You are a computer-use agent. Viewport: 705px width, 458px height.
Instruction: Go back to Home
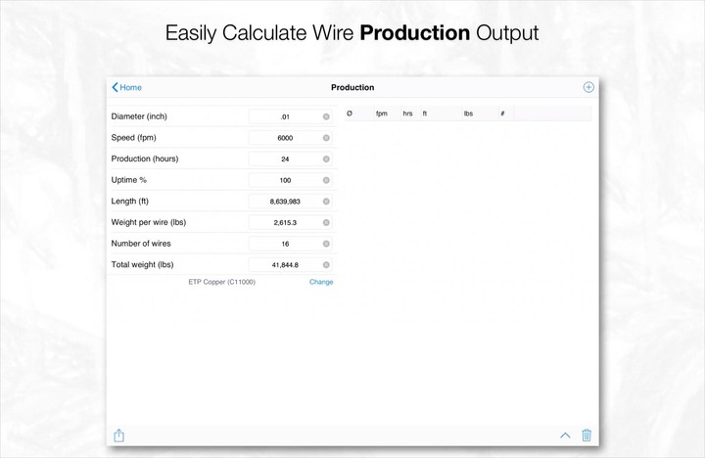click(127, 87)
